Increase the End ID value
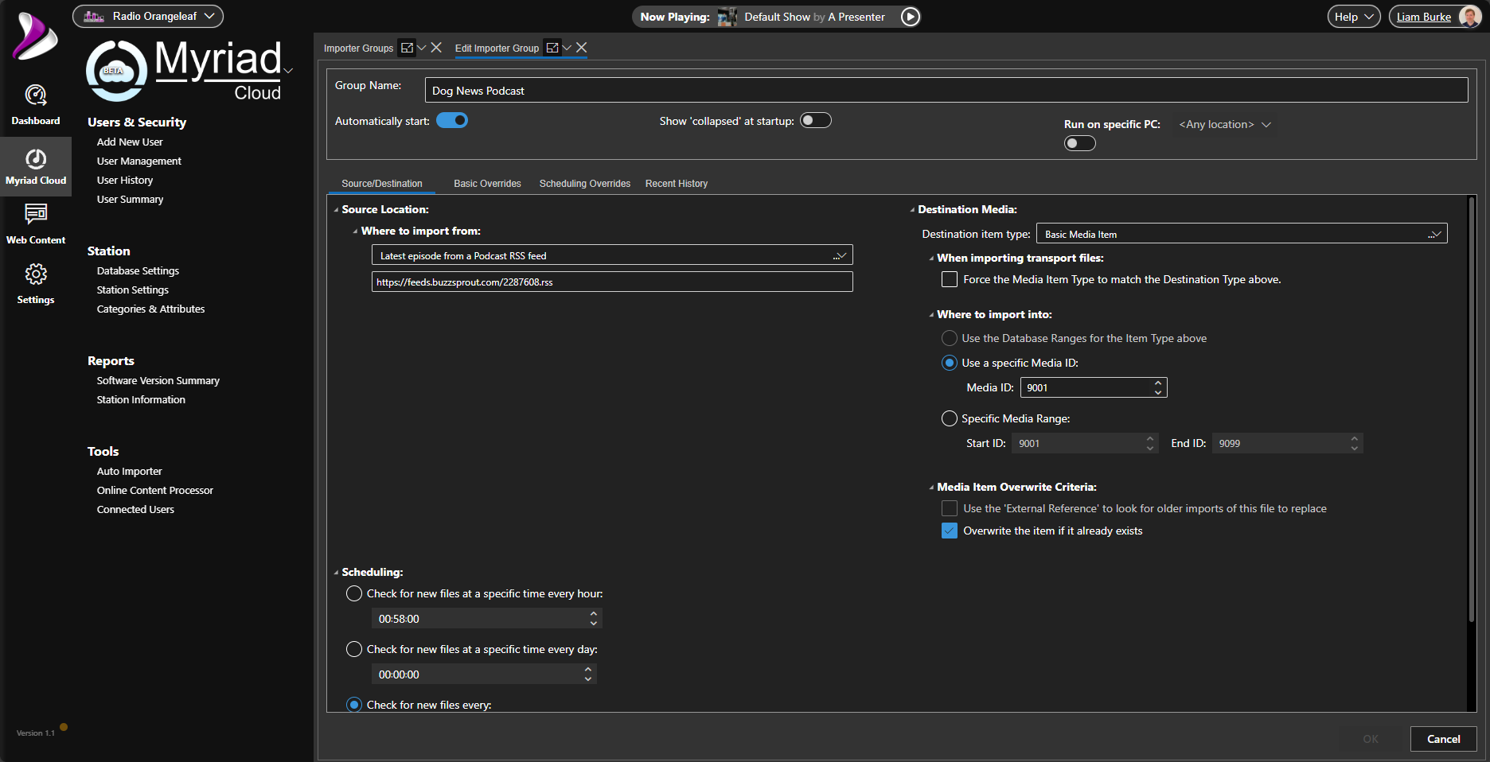 pyautogui.click(x=1355, y=438)
